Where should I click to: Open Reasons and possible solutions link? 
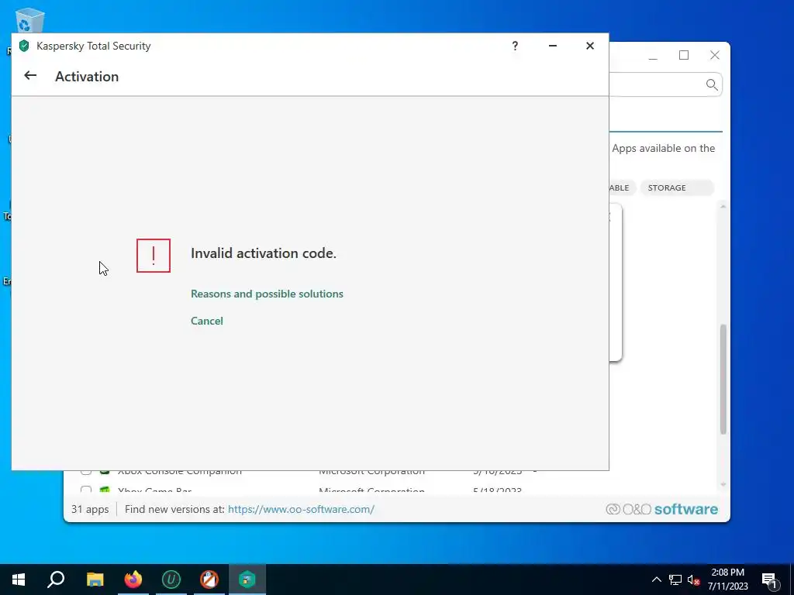(x=267, y=294)
